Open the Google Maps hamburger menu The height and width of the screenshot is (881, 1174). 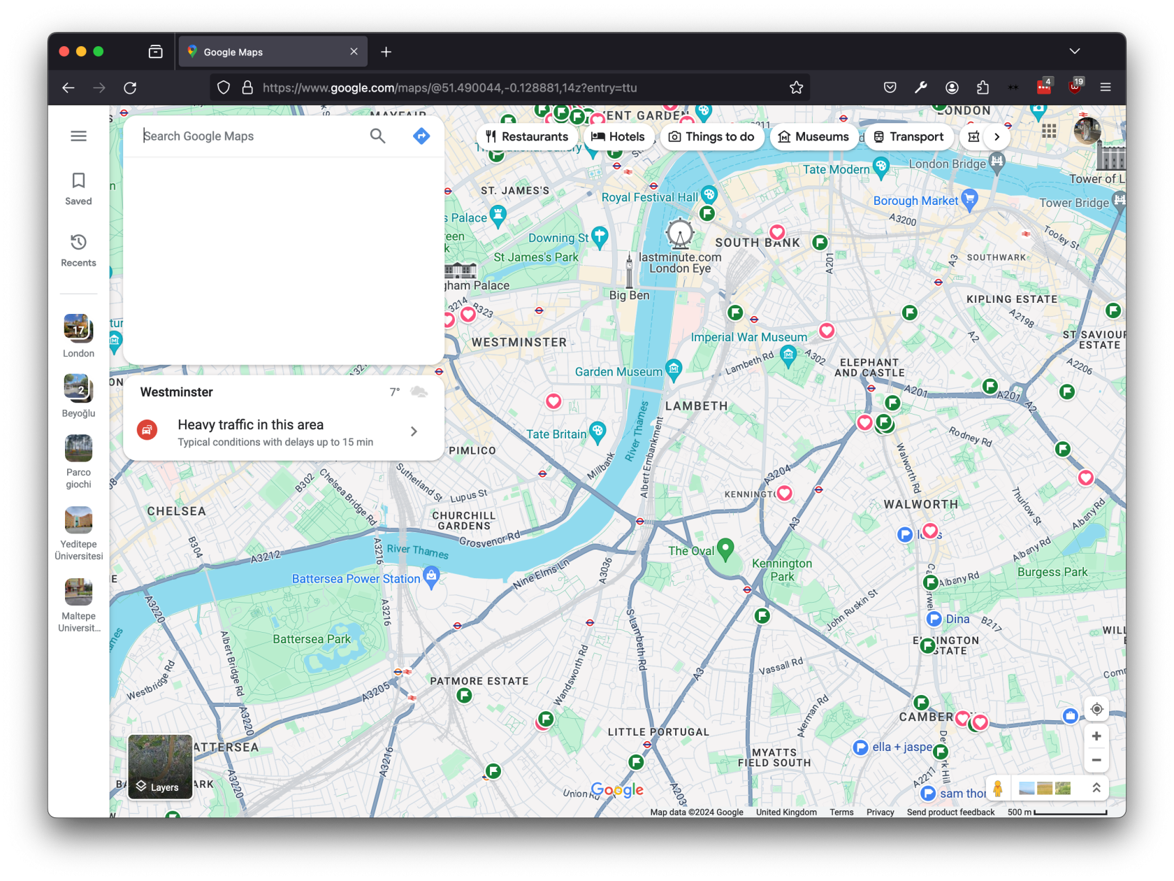coord(78,136)
